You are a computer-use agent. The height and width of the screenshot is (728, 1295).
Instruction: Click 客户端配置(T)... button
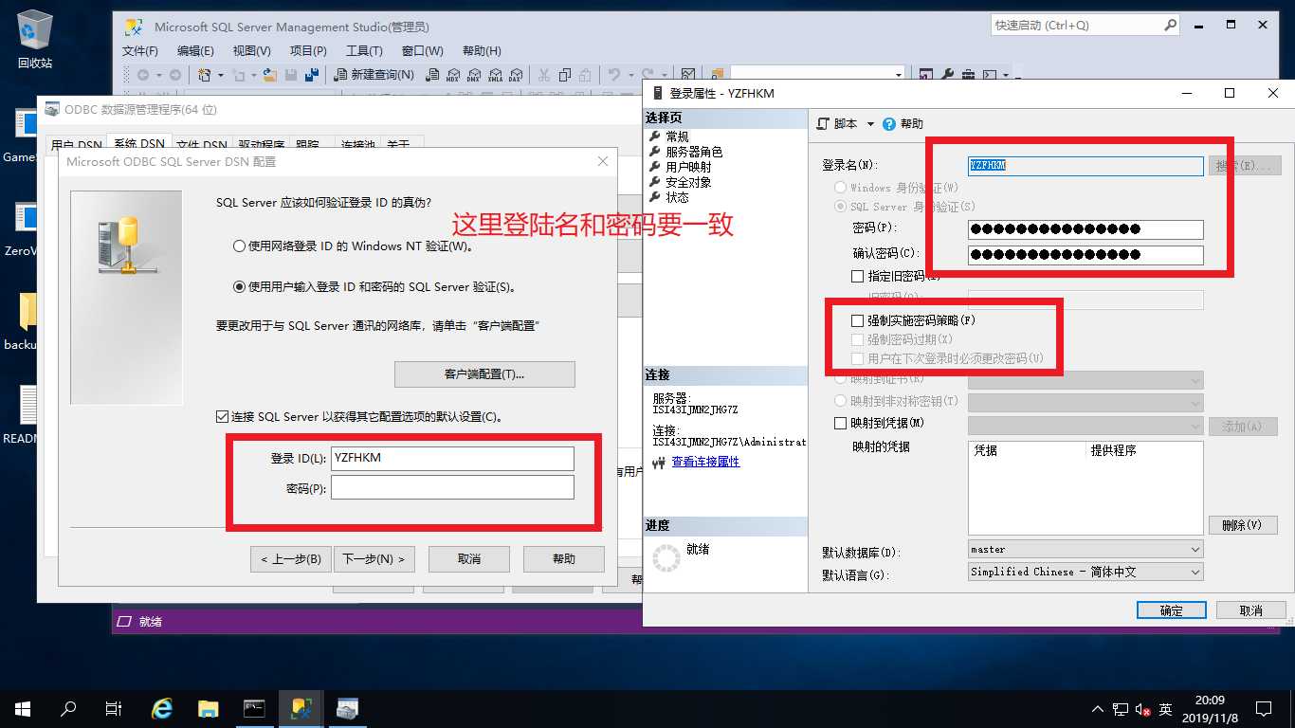pyautogui.click(x=484, y=374)
